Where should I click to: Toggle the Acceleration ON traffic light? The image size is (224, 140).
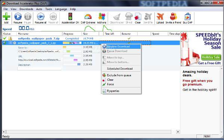point(70,16)
